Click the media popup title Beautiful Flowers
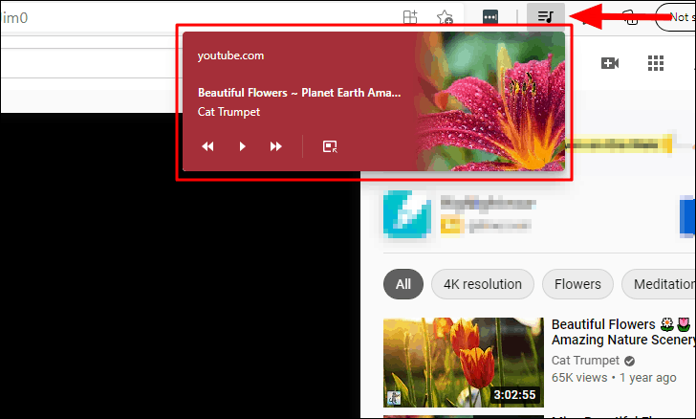The width and height of the screenshot is (696, 419). [x=299, y=93]
